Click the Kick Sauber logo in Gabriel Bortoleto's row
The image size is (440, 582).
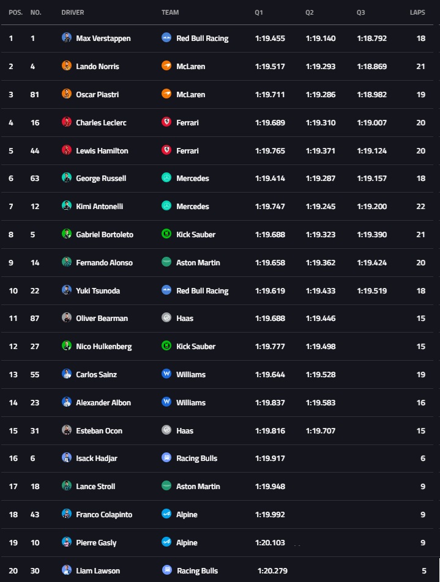point(166,234)
